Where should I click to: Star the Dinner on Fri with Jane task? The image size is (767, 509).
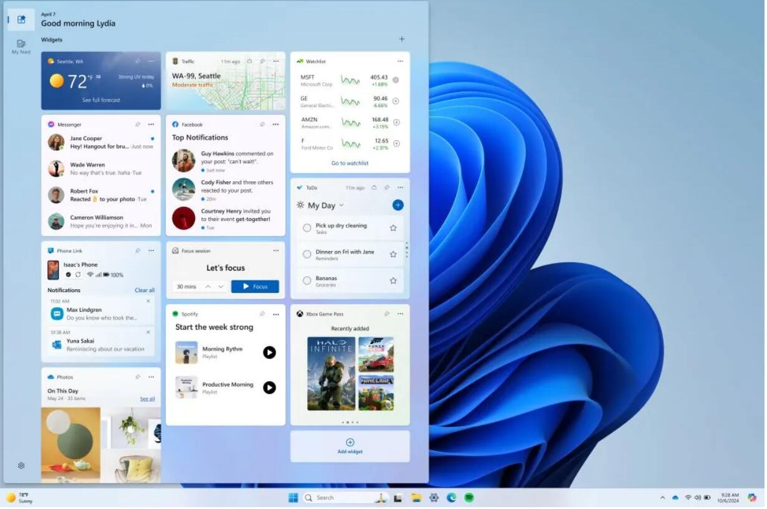394,255
